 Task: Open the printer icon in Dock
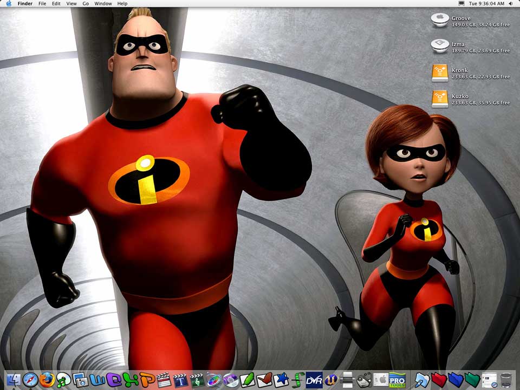click(348, 380)
